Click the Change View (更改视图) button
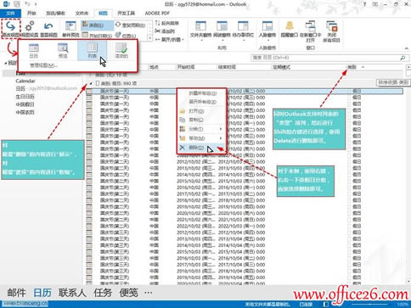 [11, 29]
